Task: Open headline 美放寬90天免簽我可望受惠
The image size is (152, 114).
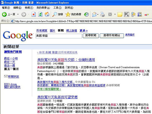Action: click(58, 97)
